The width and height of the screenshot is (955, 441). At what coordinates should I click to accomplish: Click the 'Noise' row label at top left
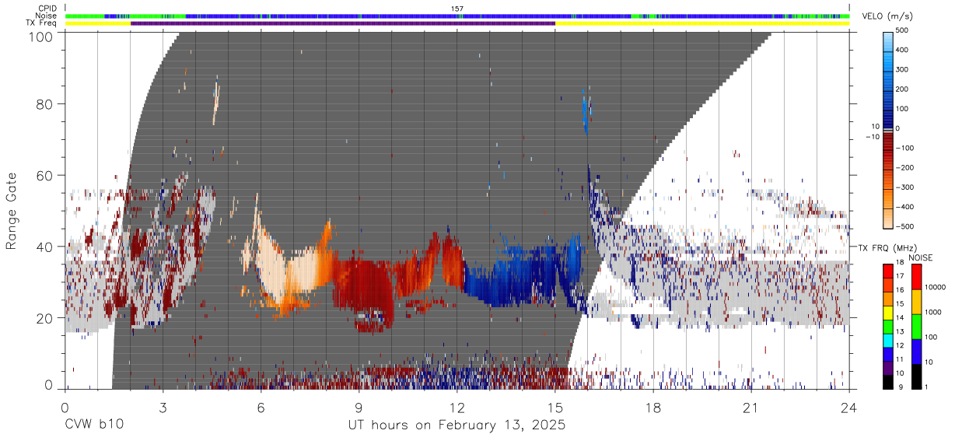click(x=47, y=16)
